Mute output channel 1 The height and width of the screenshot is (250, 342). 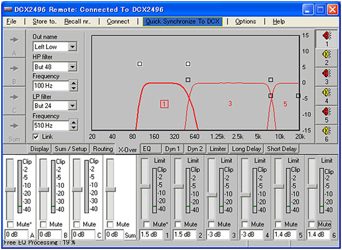(147, 224)
